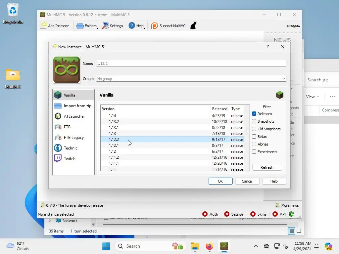Click the dialog's Help button

[274, 181]
